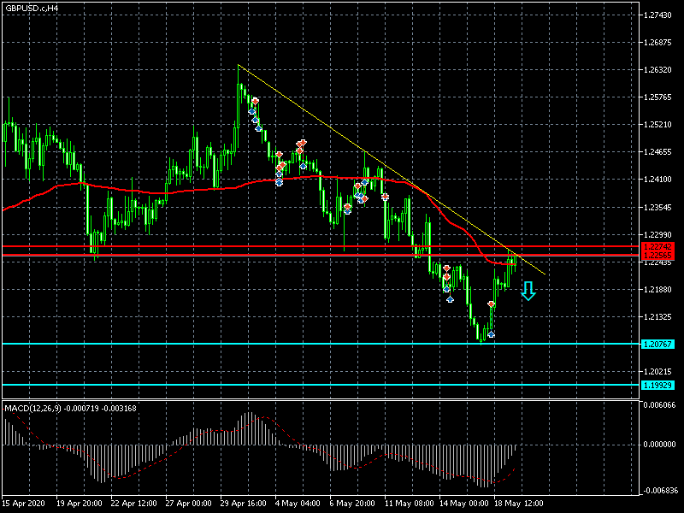Click the cyan 1.20767 price label
Screen dimensions: 684x513
tap(654, 344)
